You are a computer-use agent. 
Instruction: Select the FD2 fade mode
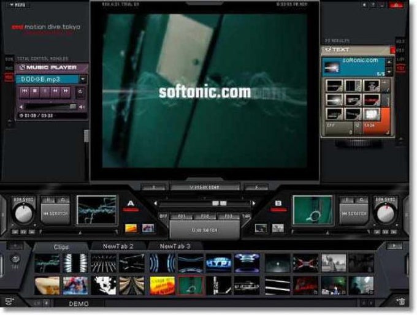tap(204, 216)
